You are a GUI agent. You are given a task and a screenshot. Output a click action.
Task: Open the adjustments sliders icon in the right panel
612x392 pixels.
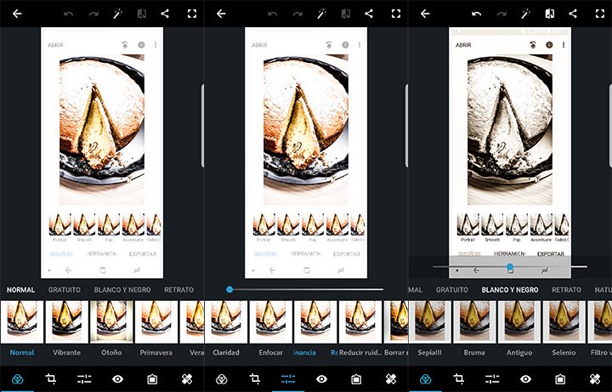click(x=492, y=378)
